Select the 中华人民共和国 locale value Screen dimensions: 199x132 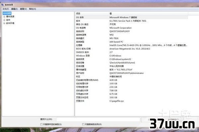(x=116, y=66)
